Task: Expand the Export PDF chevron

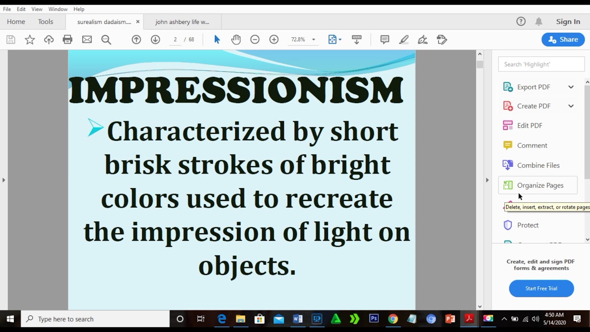Action: [571, 87]
